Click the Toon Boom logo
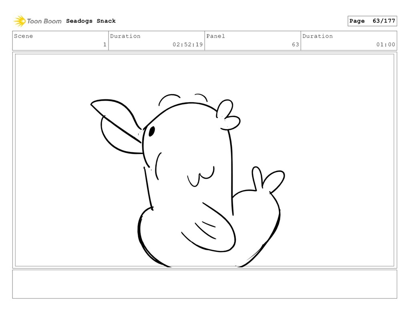Image resolution: width=410 pixels, height=317 pixels. click(x=38, y=21)
